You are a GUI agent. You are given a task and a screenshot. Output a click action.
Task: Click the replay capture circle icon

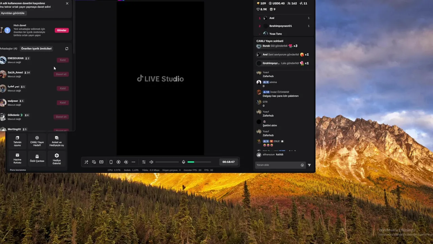pos(126,162)
